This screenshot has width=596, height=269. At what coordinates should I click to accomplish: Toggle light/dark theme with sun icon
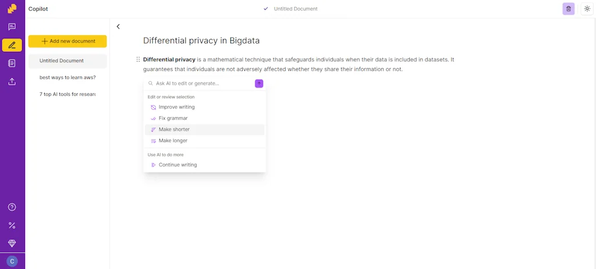587,9
